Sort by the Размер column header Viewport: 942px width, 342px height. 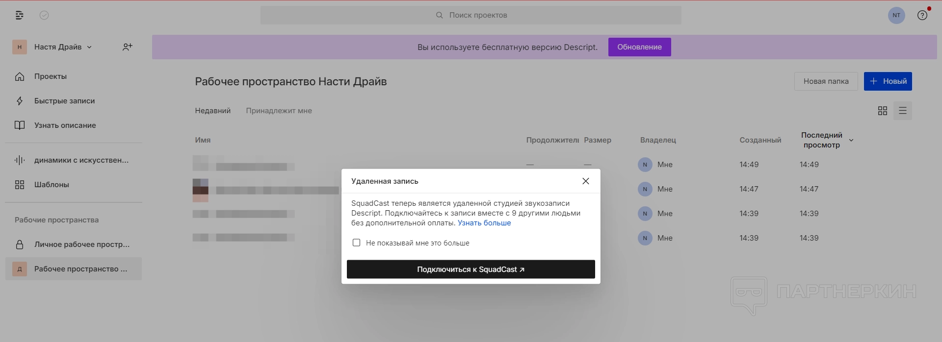coord(598,140)
